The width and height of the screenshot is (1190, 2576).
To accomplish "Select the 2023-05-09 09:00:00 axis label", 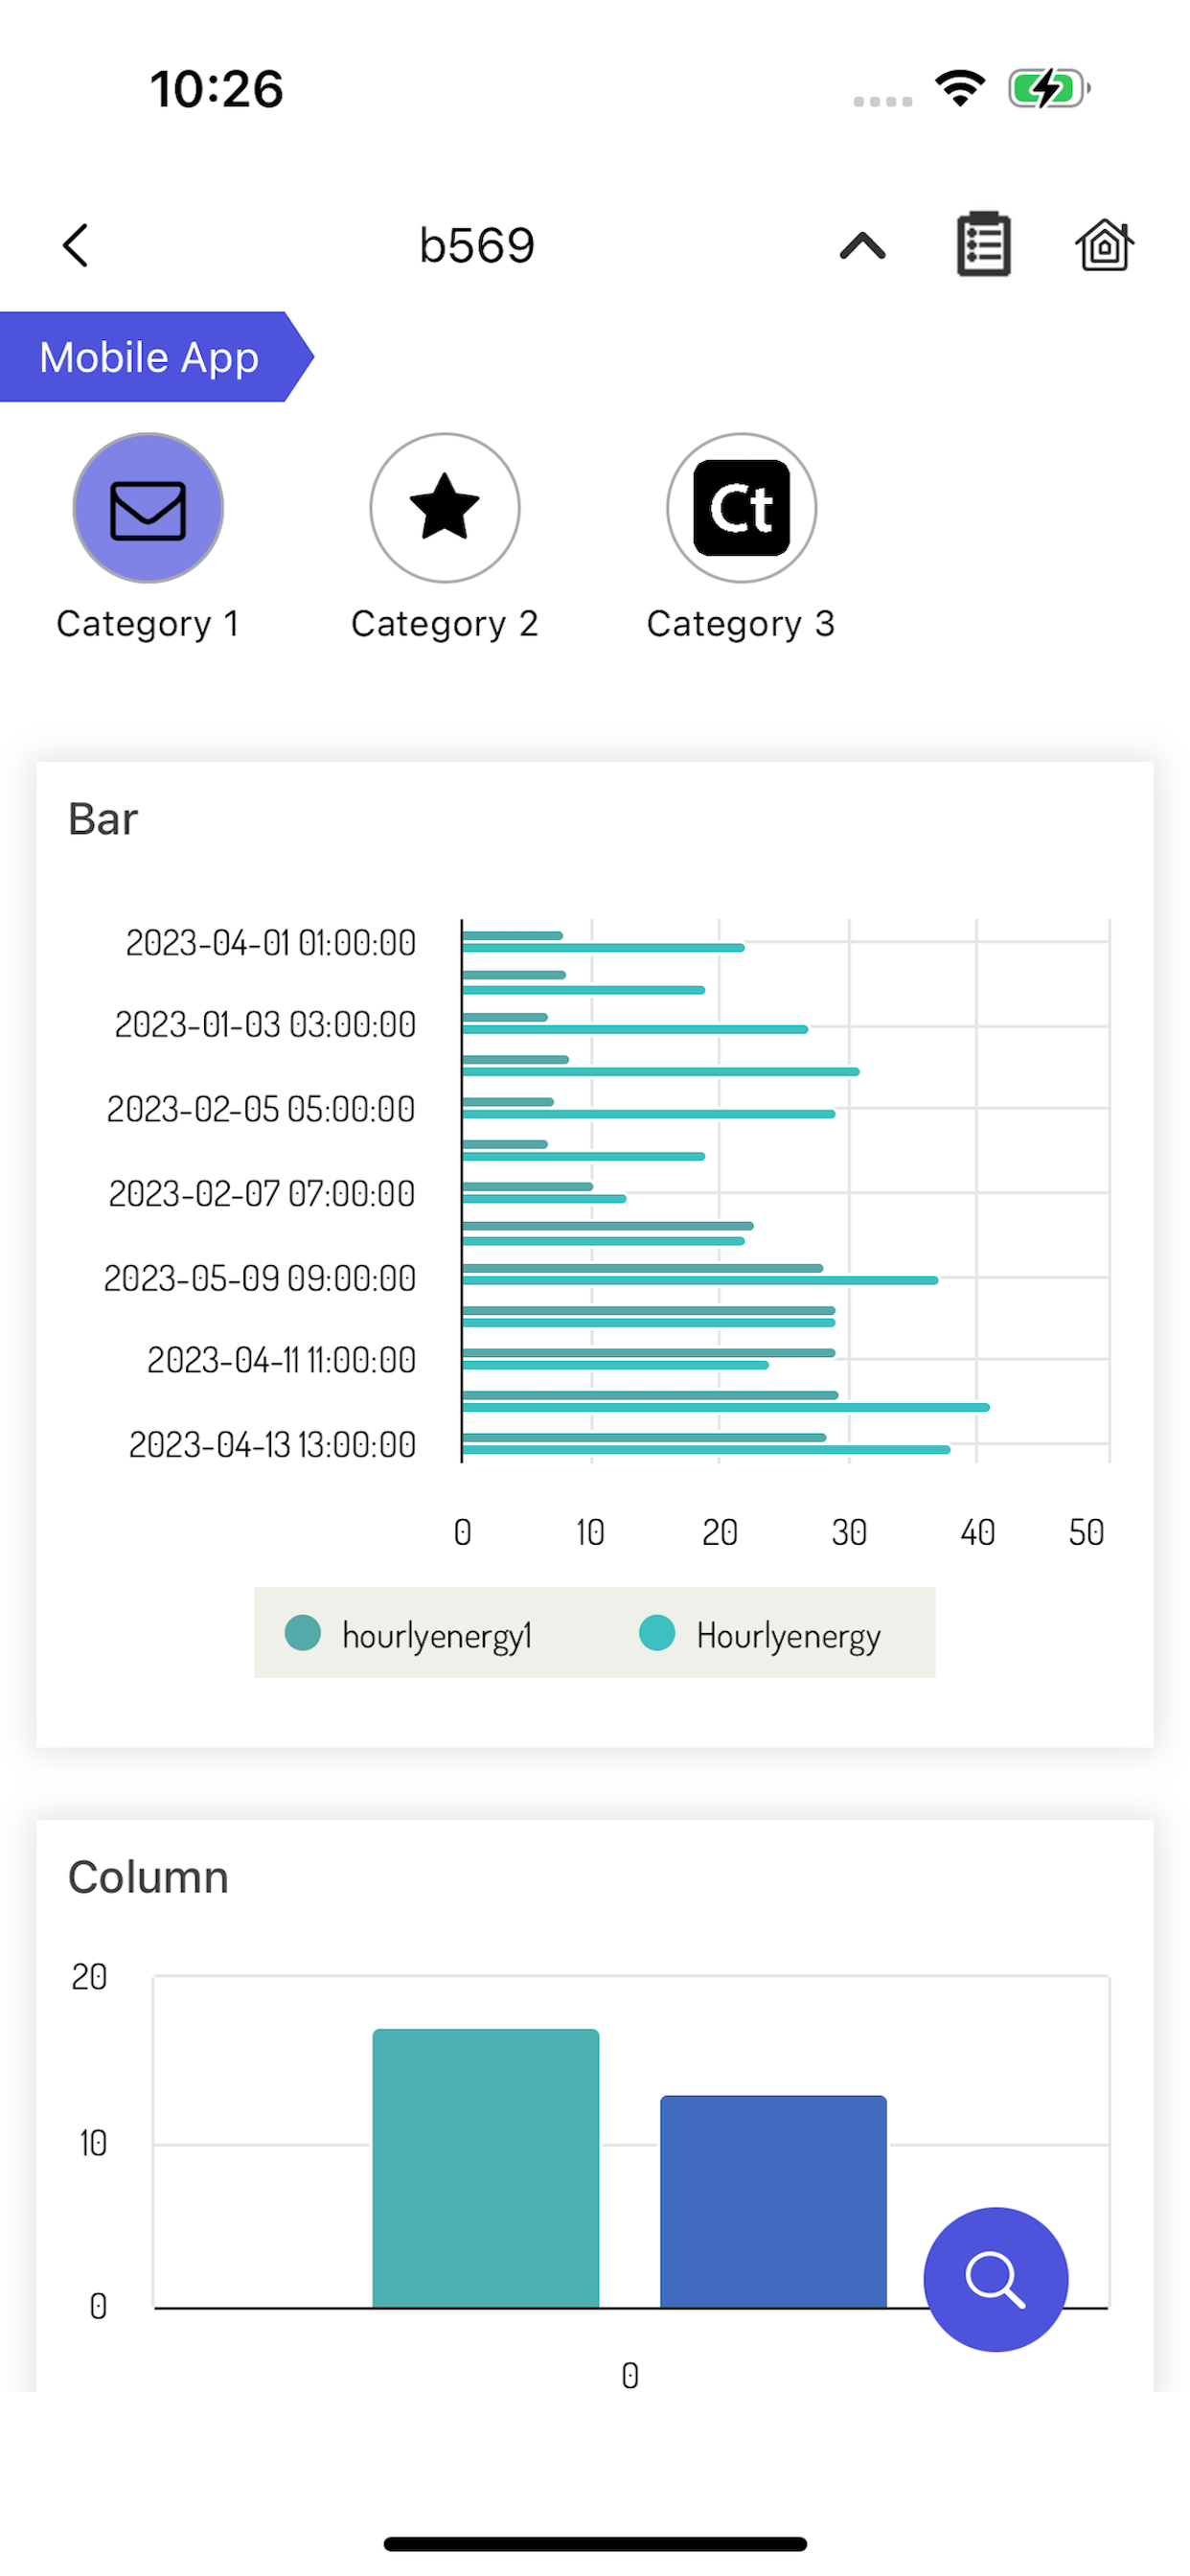I will [260, 1278].
